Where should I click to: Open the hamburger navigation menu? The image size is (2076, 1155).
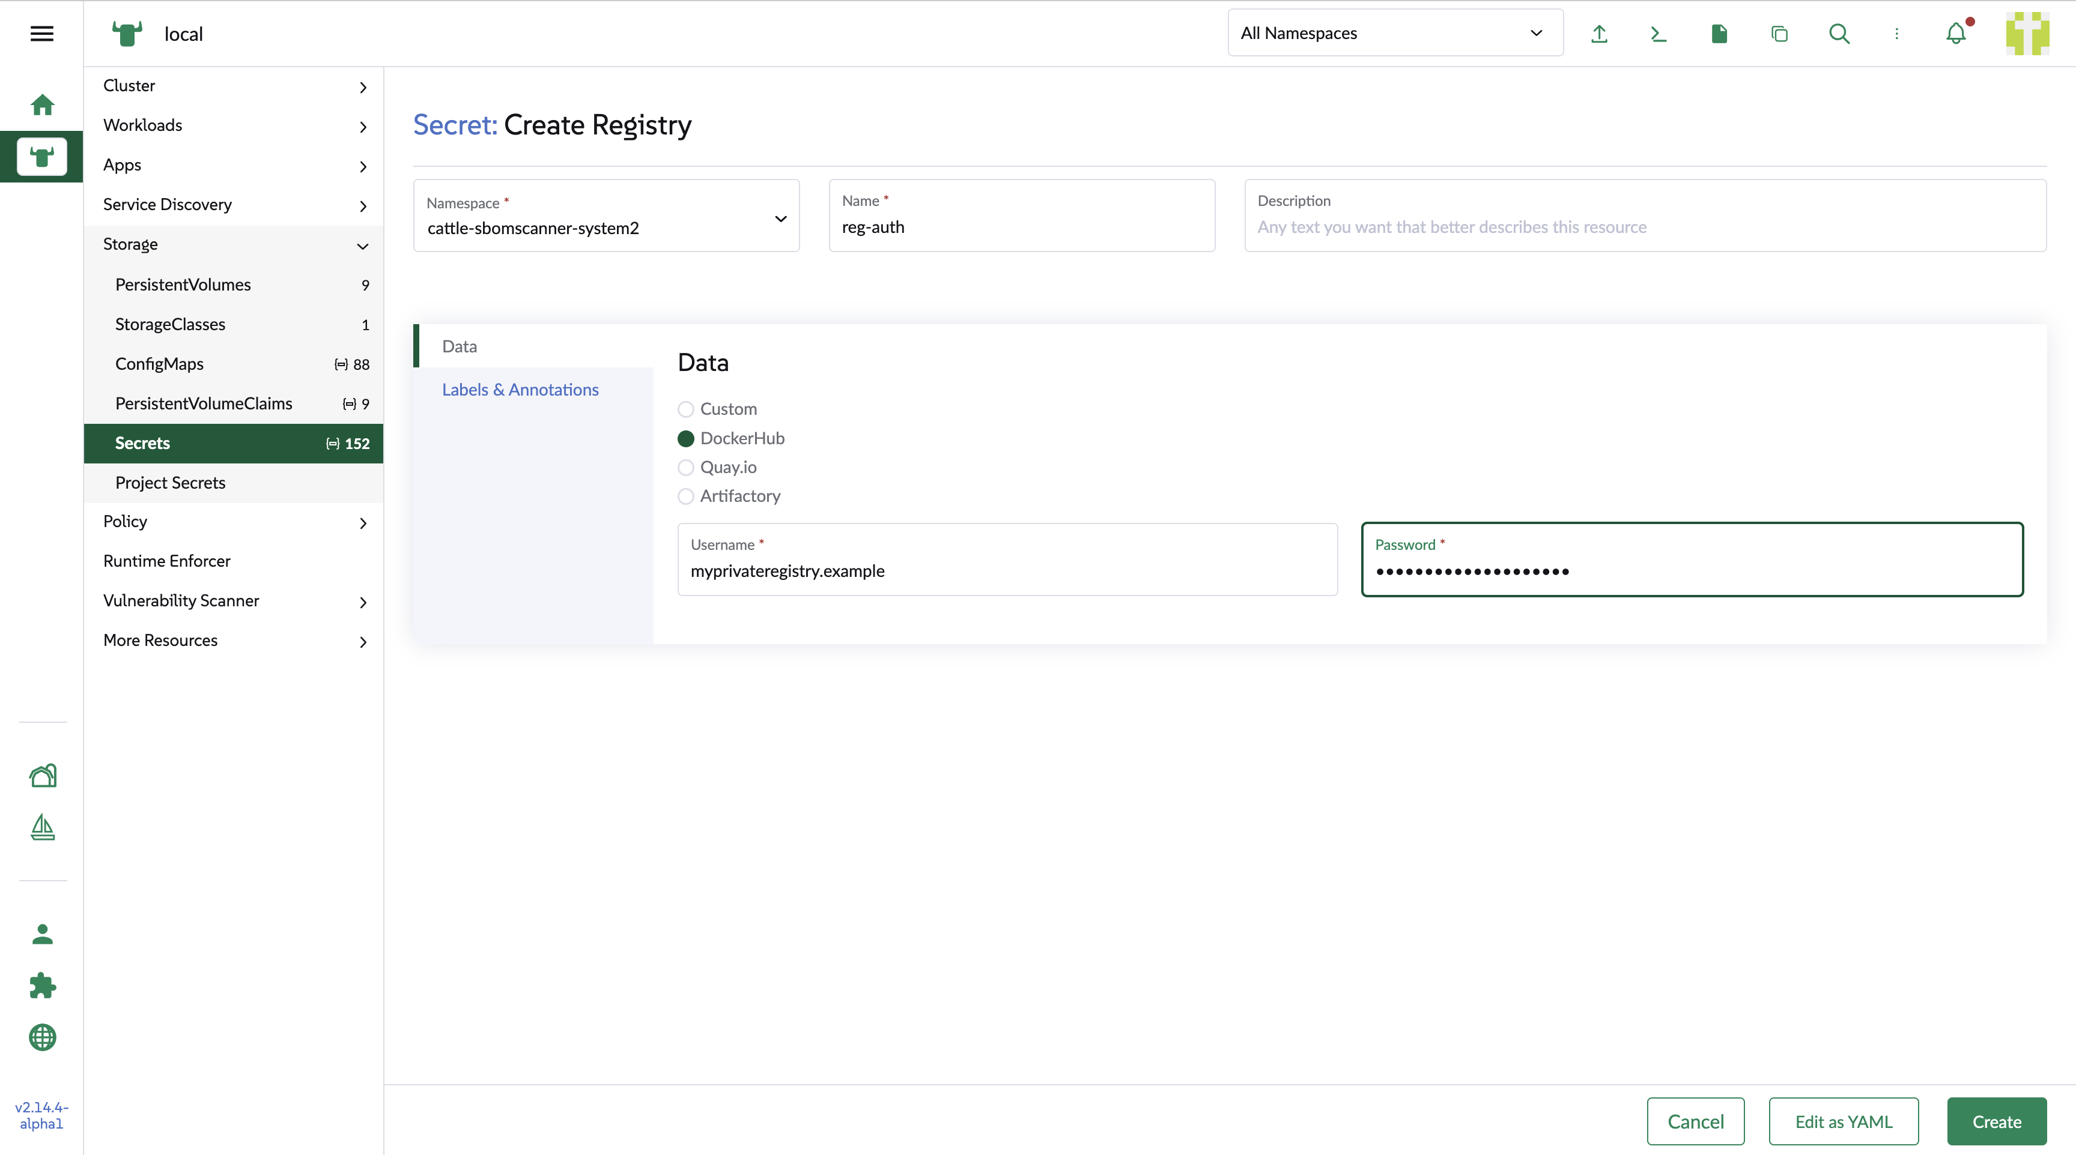[42, 34]
